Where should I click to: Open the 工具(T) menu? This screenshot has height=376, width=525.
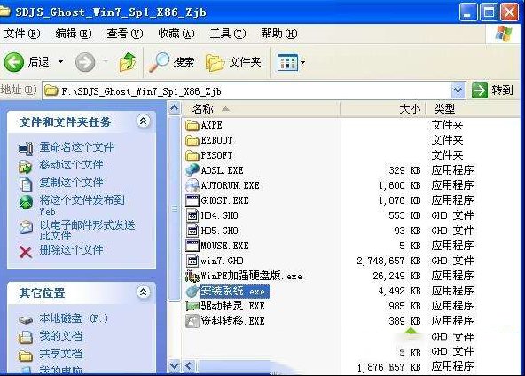[x=228, y=34]
